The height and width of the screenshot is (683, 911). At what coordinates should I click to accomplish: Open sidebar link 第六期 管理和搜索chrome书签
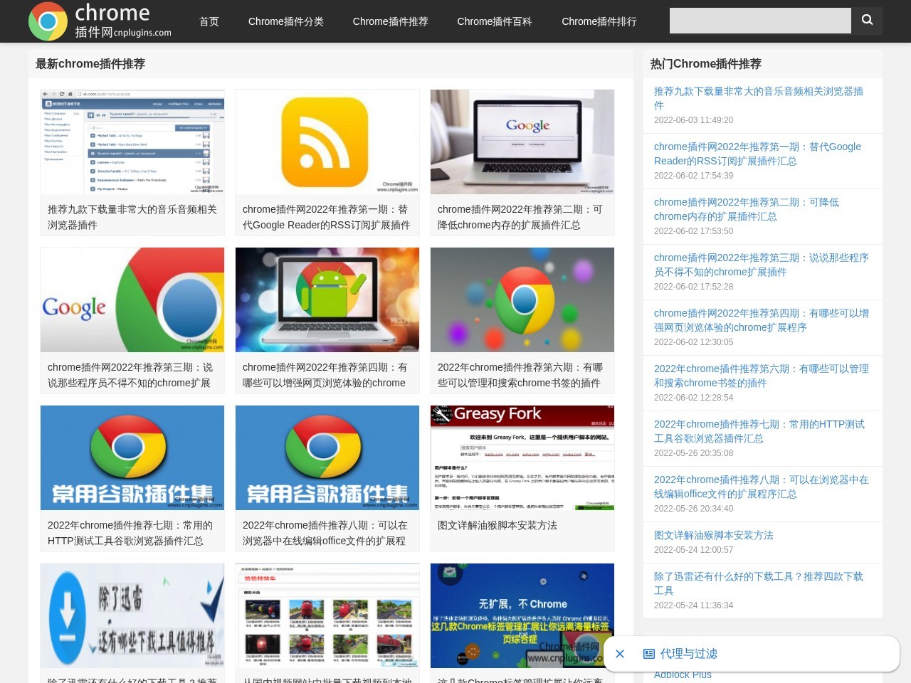pyautogui.click(x=762, y=376)
